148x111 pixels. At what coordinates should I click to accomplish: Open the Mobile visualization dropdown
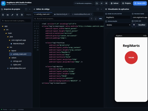click(118, 25)
